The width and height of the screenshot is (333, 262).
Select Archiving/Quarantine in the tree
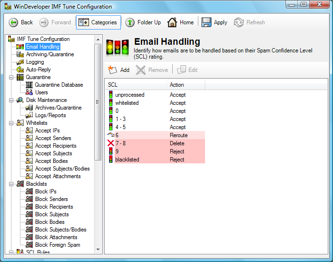(50, 54)
